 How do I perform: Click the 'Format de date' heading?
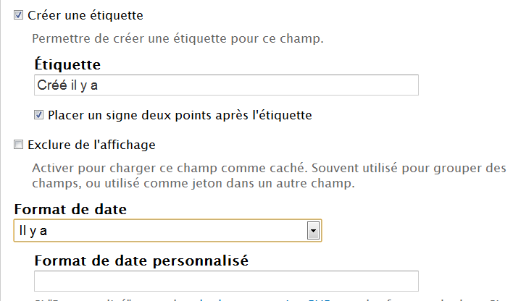click(x=70, y=210)
